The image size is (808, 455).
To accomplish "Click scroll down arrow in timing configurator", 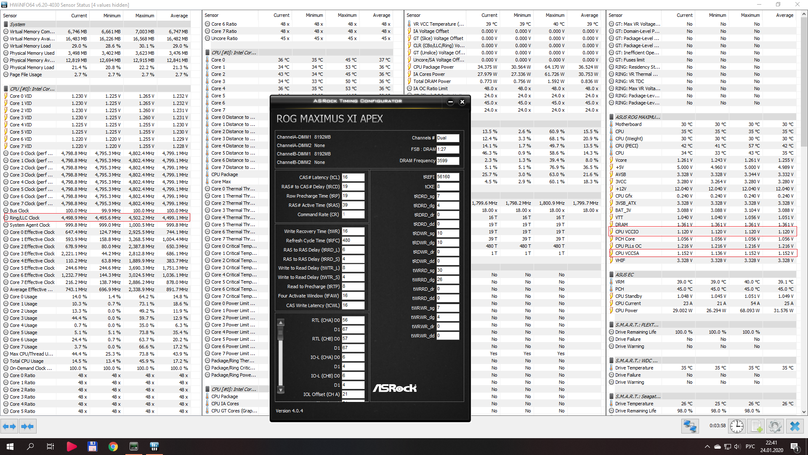I will pyautogui.click(x=281, y=390).
